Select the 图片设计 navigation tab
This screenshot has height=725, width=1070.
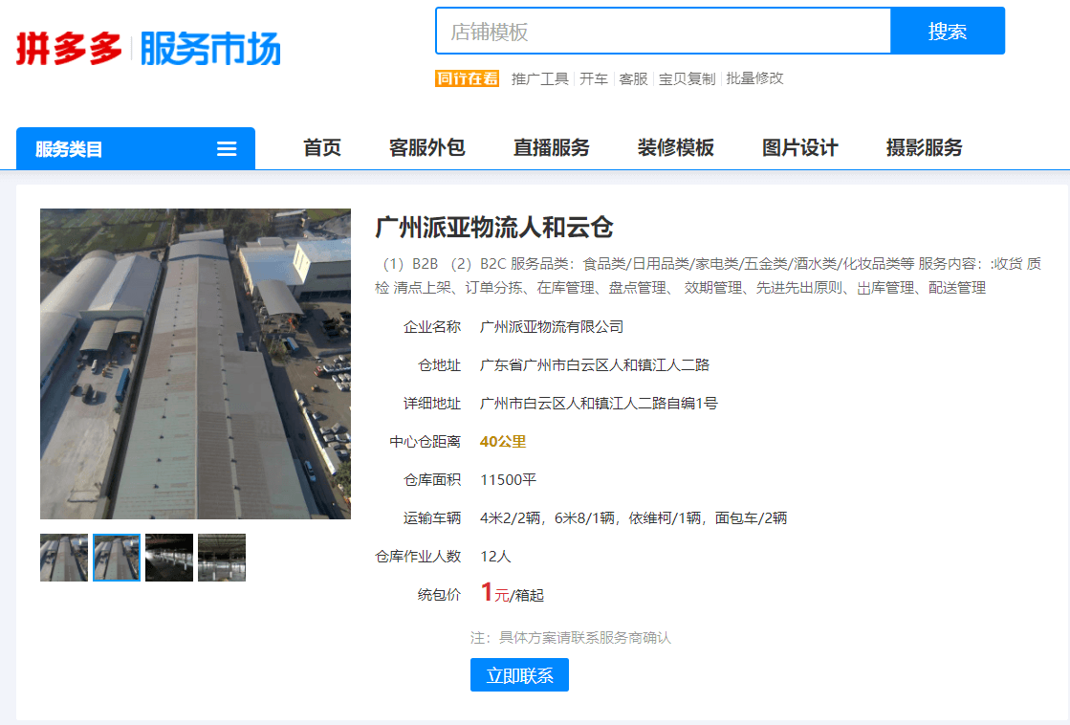[x=800, y=148]
